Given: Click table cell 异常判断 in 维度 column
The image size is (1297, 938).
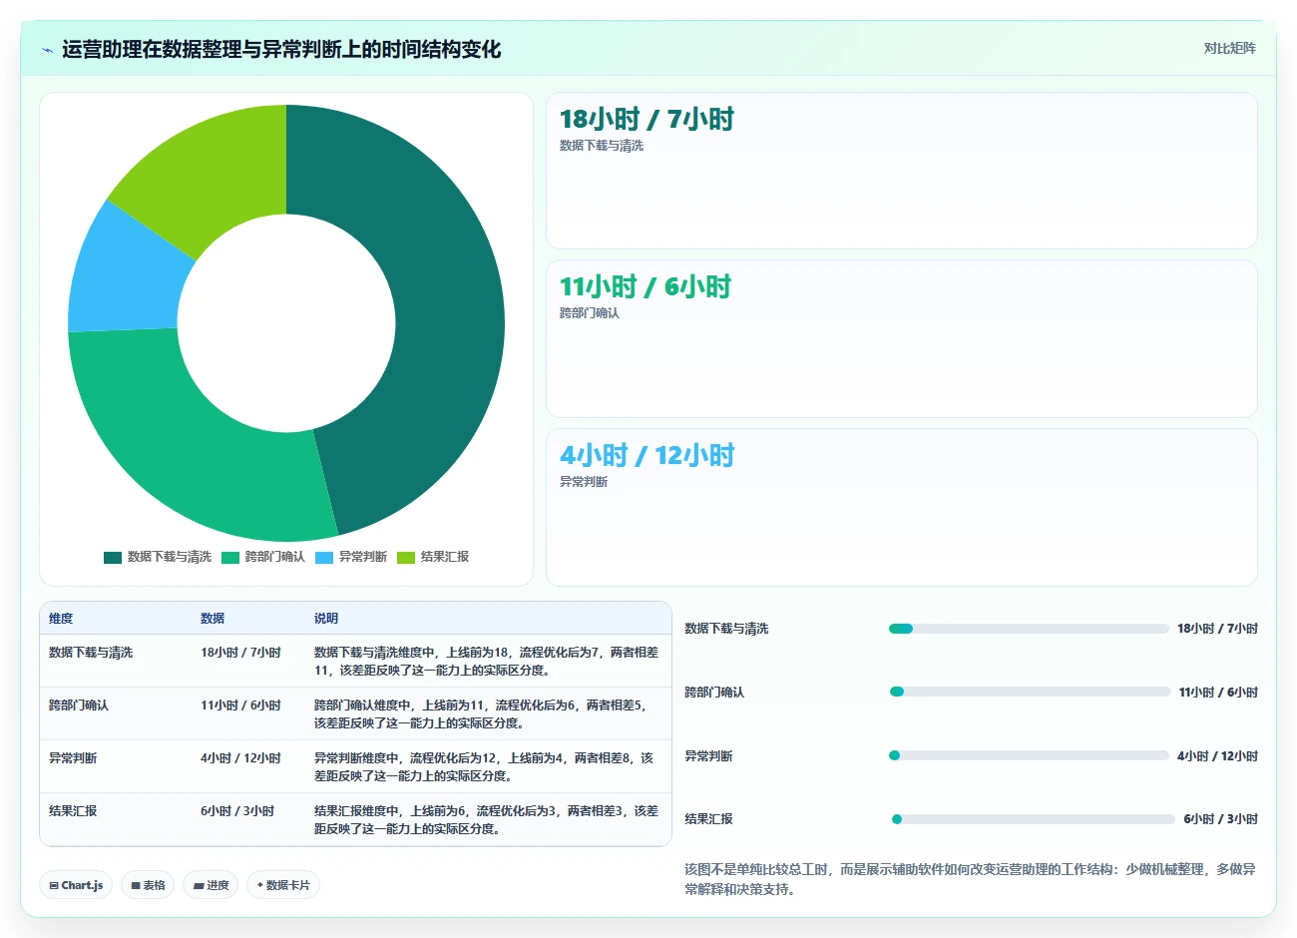Looking at the screenshot, I should pyautogui.click(x=73, y=758).
